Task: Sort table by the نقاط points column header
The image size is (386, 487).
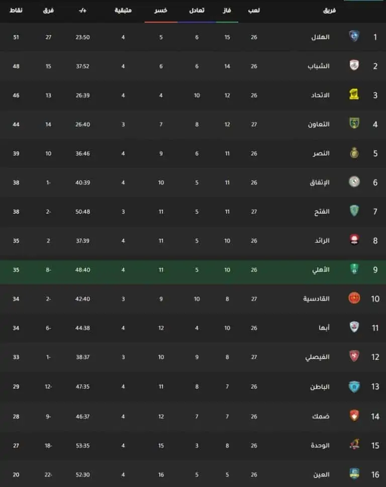Action: pyautogui.click(x=16, y=11)
